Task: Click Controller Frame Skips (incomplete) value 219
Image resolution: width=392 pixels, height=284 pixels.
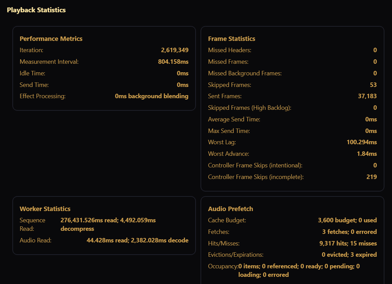Action: [372, 177]
